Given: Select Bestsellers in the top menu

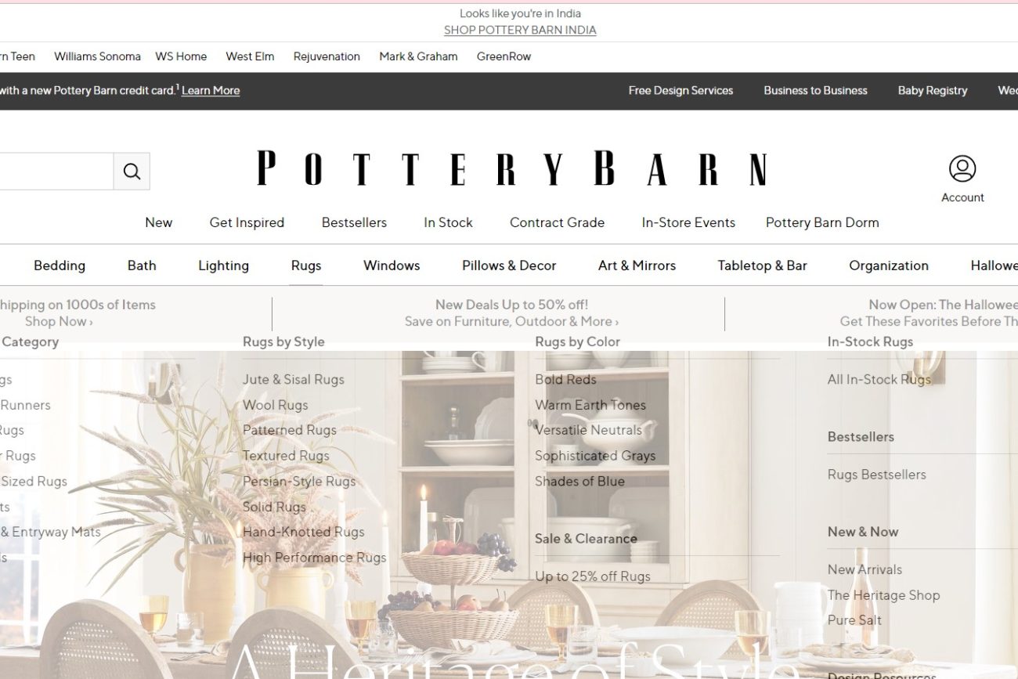Looking at the screenshot, I should point(354,222).
